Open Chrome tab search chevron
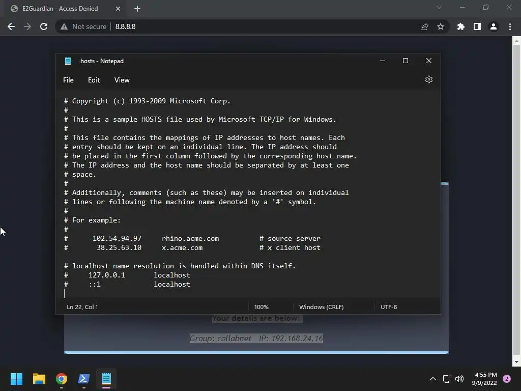521x391 pixels. click(x=439, y=7)
